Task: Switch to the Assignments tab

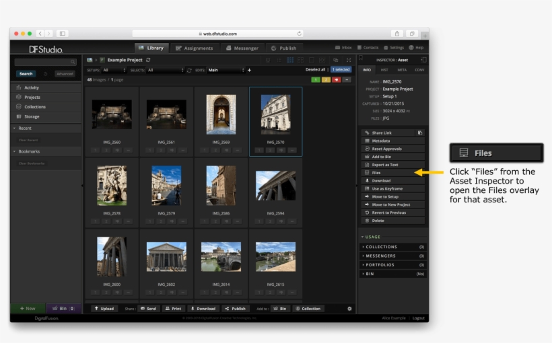Action: tap(195, 48)
